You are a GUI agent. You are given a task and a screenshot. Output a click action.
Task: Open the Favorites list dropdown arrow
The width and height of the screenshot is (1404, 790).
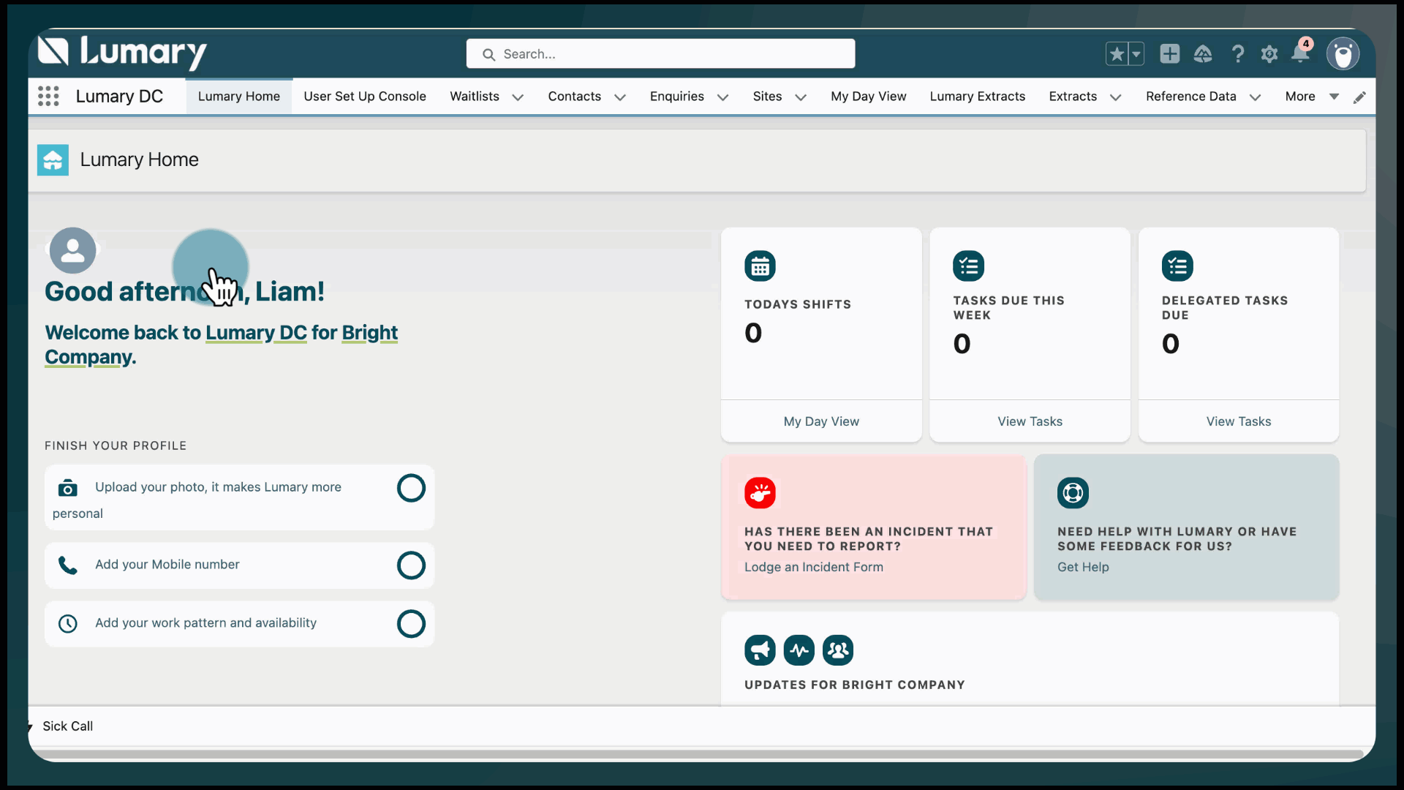[1136, 53]
